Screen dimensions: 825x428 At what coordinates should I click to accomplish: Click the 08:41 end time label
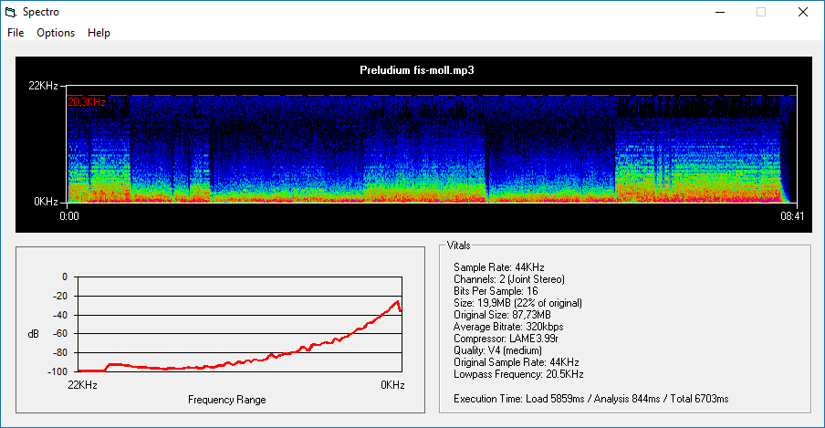click(x=792, y=216)
